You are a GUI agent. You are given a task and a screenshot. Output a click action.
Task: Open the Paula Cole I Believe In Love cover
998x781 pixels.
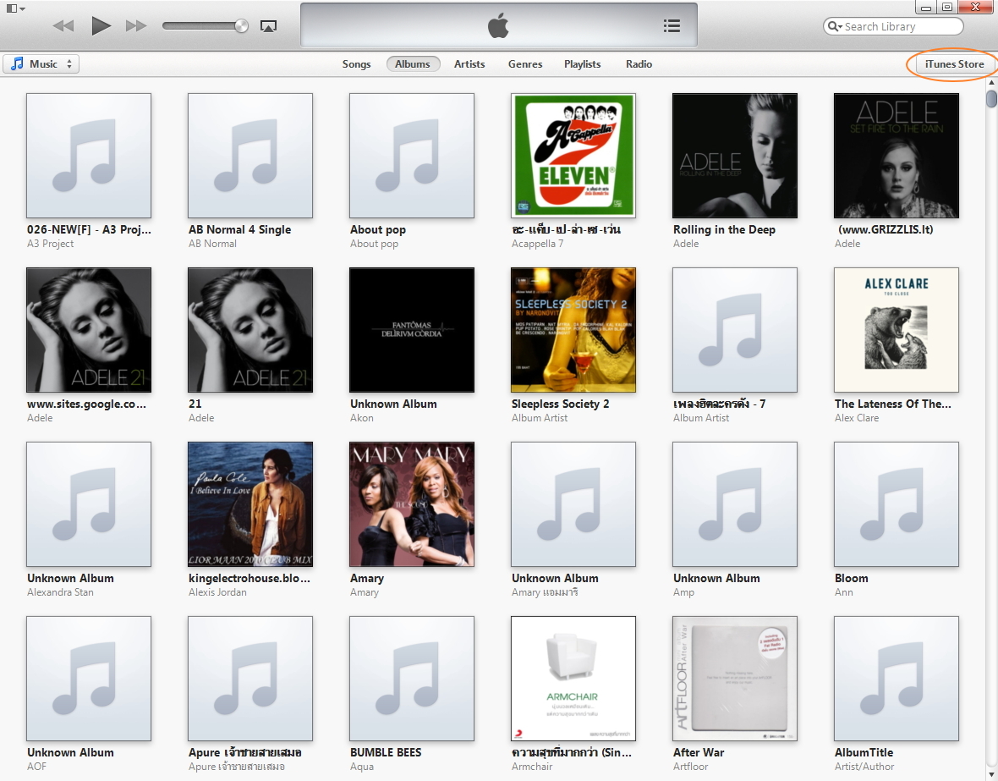click(x=250, y=504)
